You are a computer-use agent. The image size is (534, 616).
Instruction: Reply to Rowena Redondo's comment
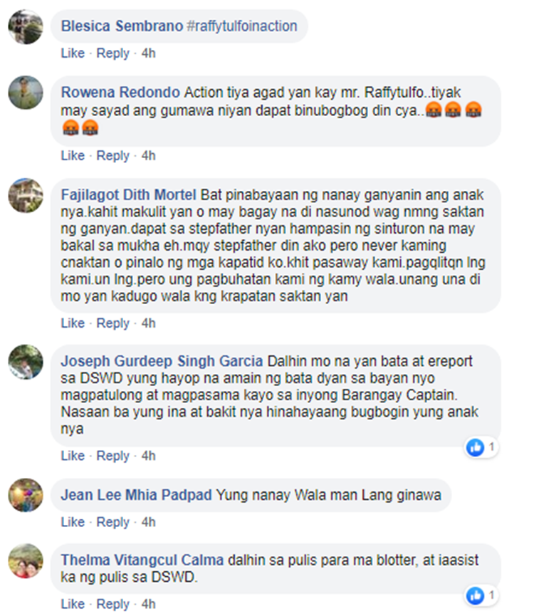[x=112, y=155]
